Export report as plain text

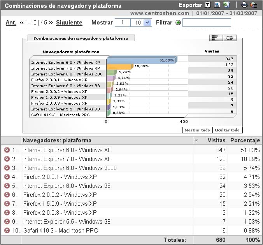(x=208, y=5)
